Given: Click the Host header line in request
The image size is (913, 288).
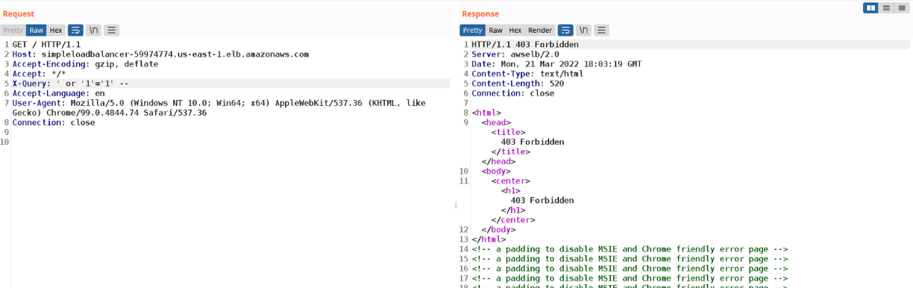Looking at the screenshot, I should 160,54.
